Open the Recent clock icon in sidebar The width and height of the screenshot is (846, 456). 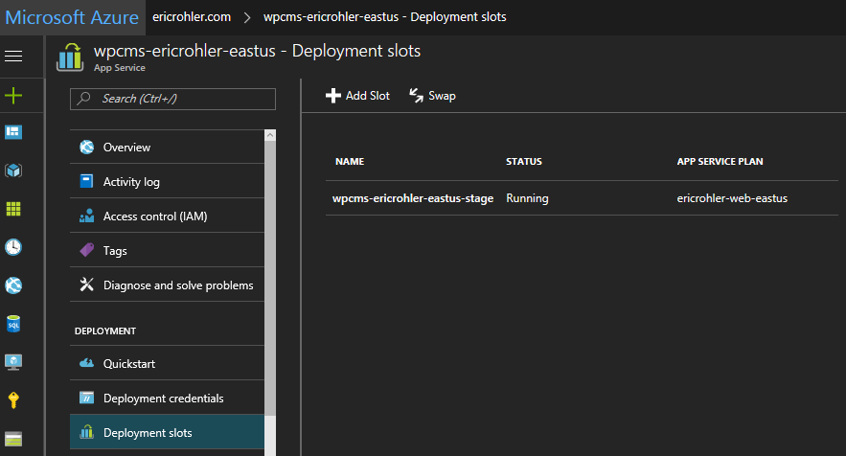(13, 247)
